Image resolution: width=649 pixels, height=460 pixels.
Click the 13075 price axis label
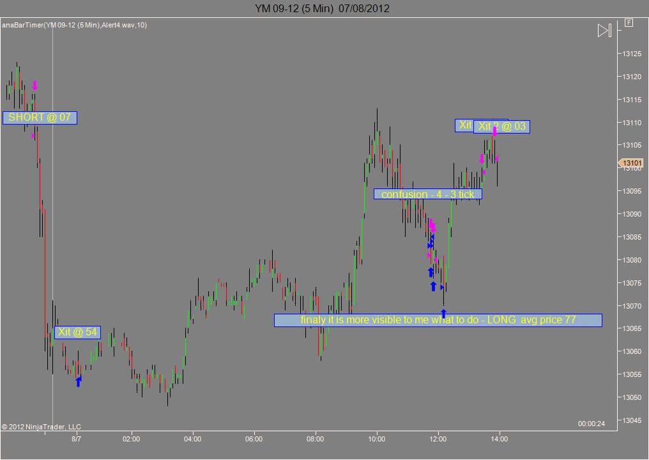click(632, 283)
